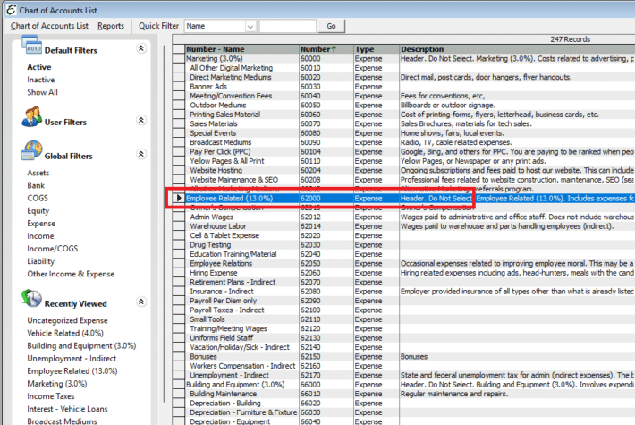Show Inactive accounts filter

pyautogui.click(x=41, y=80)
